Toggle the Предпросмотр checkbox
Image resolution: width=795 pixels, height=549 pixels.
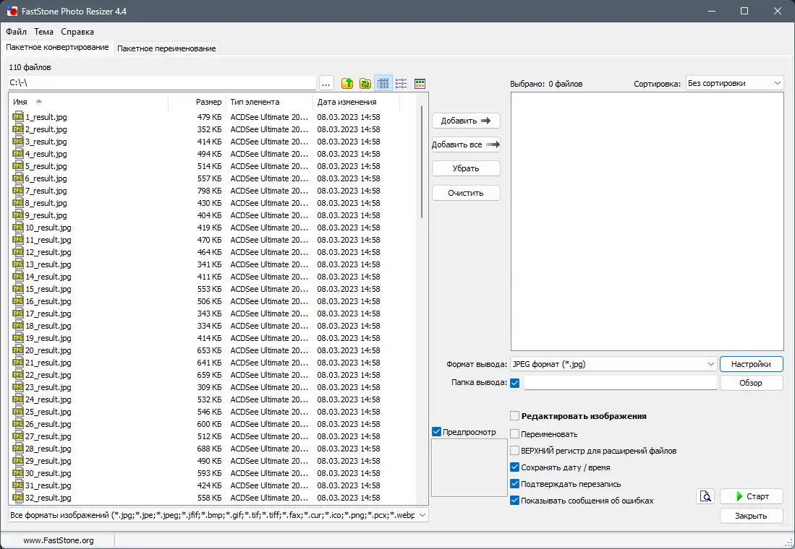[x=436, y=431]
